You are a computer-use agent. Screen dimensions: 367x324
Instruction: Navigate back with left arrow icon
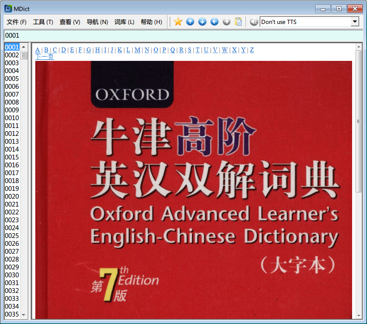(214, 22)
